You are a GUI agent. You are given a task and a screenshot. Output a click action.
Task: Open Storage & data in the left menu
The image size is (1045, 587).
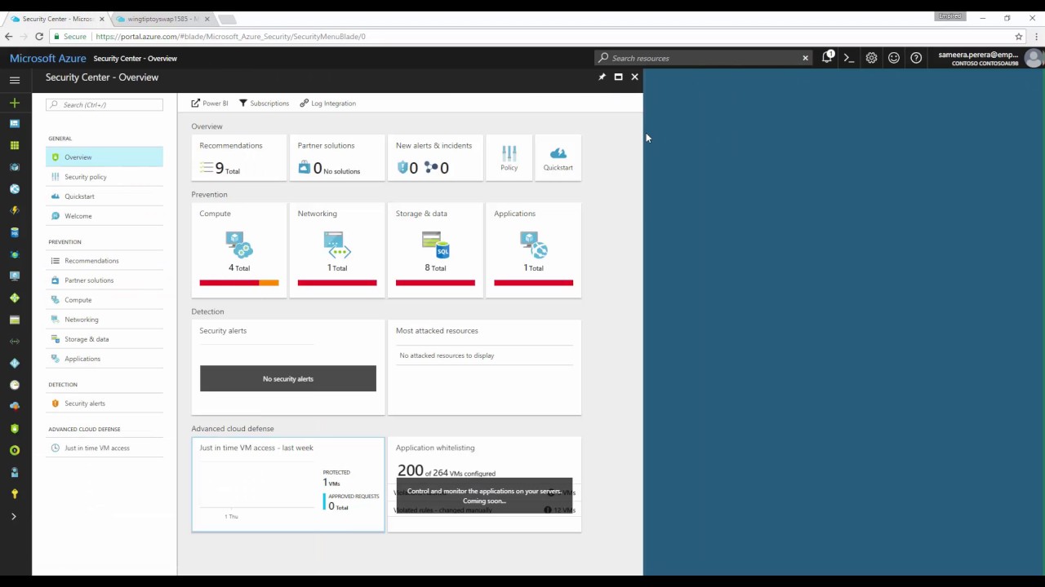click(x=104, y=339)
